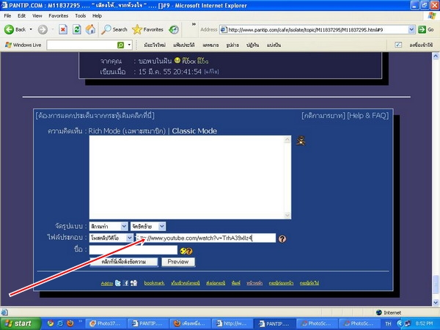Open IE Search magnifier button
This screenshot has width=440, height=330.
tap(114, 29)
